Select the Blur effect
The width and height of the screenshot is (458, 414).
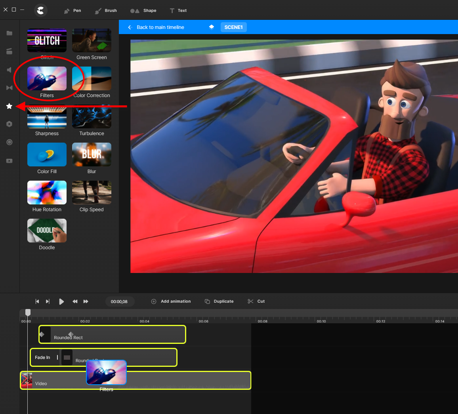tap(92, 154)
